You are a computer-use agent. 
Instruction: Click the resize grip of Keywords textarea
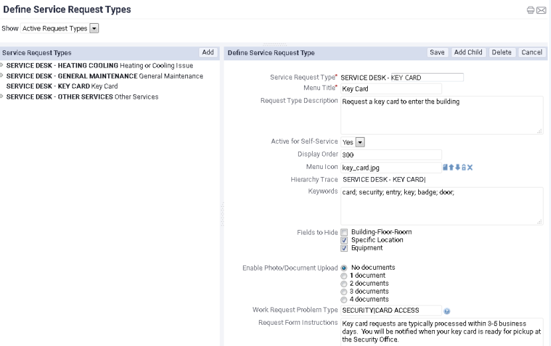point(540,221)
